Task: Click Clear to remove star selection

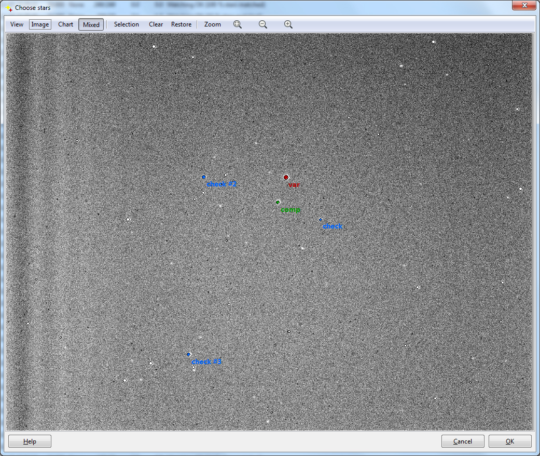Action: (x=156, y=24)
